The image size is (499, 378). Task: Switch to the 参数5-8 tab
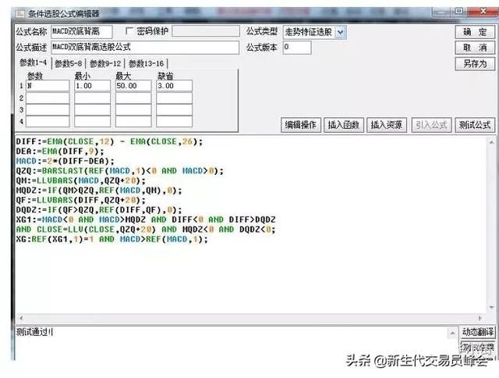tap(69, 63)
